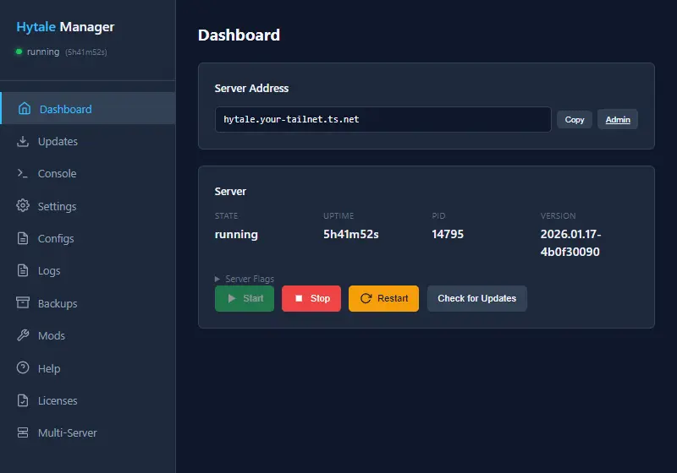Stop the running server
677x473 pixels.
click(x=311, y=298)
